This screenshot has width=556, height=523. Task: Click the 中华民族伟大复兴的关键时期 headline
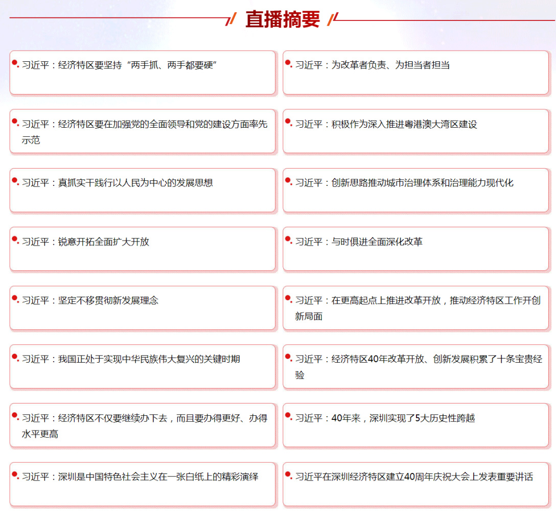tap(131, 359)
